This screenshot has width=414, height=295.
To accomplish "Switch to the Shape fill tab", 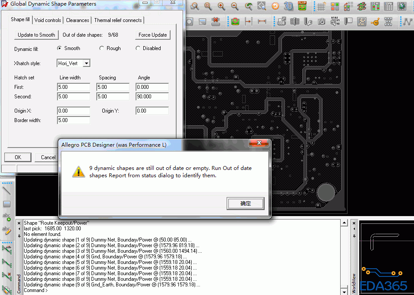I will pos(20,19).
